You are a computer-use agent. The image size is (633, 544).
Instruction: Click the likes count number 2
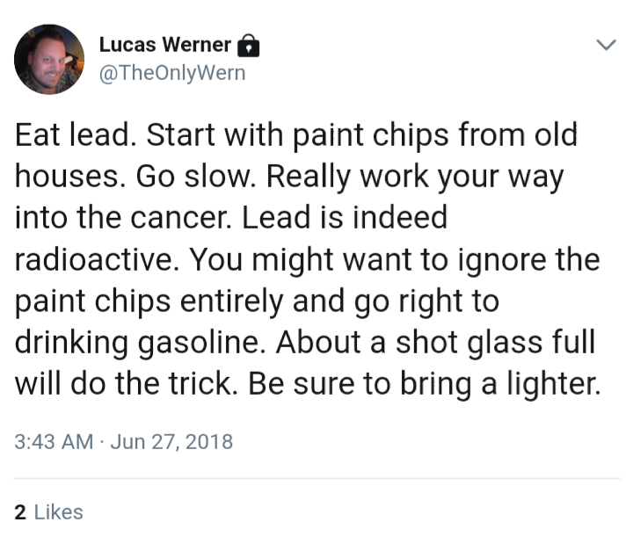(x=20, y=512)
